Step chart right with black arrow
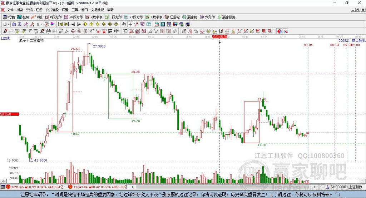This screenshot has height=198, width=366. point(79,24)
